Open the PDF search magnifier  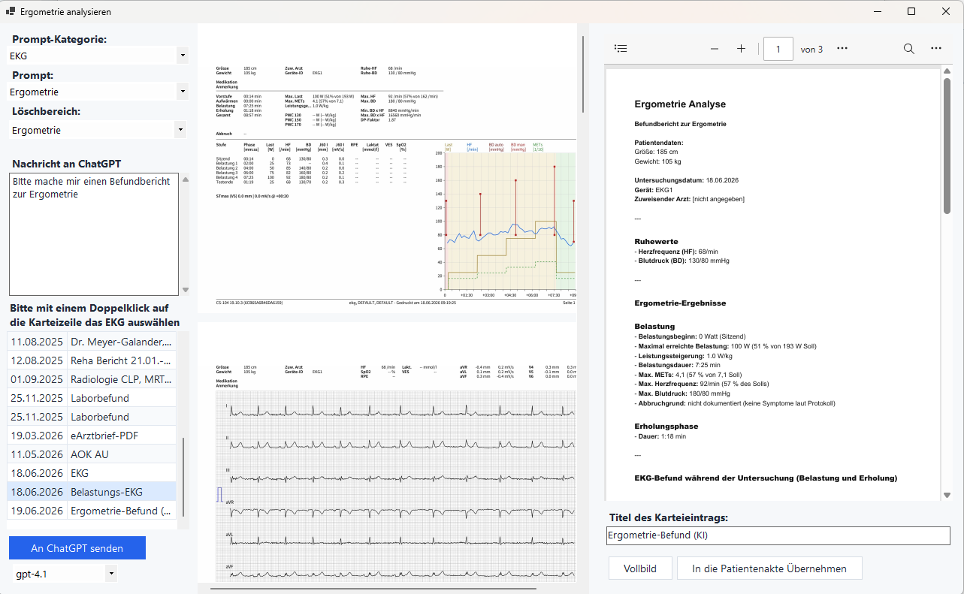(909, 49)
